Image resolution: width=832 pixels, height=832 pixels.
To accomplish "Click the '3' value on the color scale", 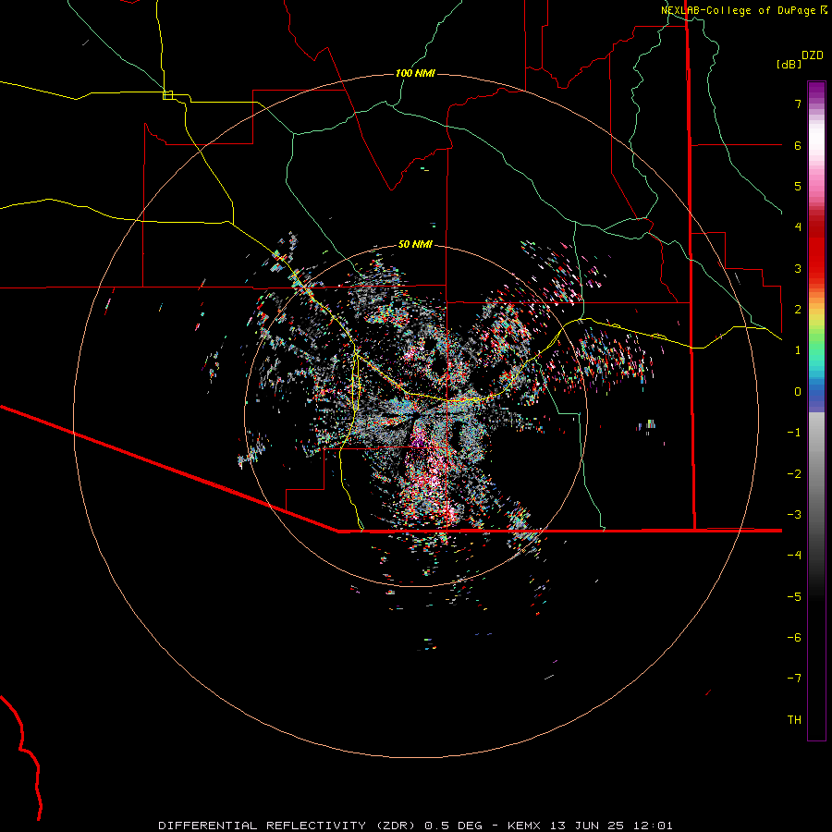I will (798, 268).
